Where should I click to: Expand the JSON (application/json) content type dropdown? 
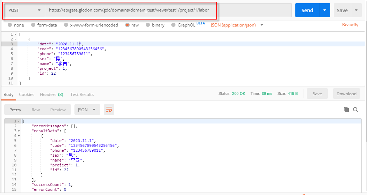(x=261, y=25)
